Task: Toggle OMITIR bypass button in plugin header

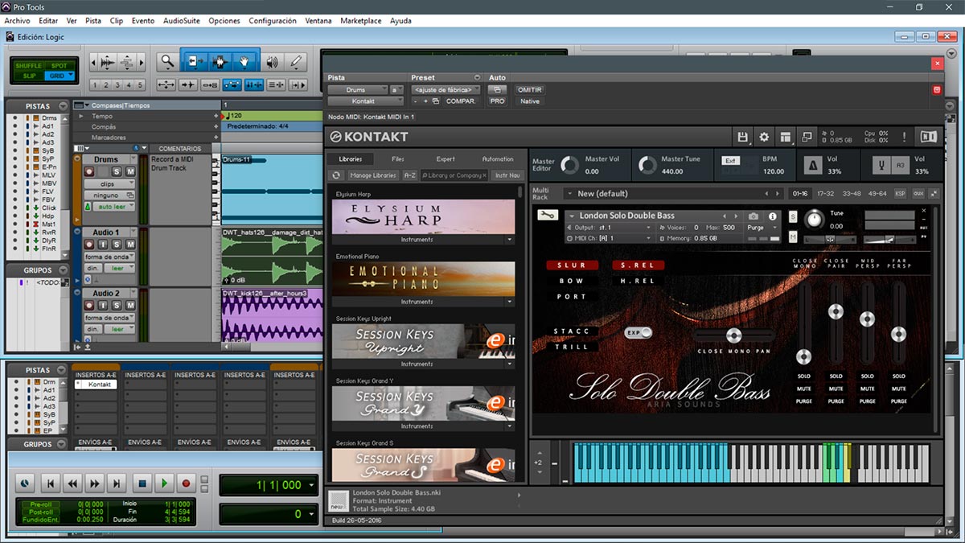Action: point(529,89)
